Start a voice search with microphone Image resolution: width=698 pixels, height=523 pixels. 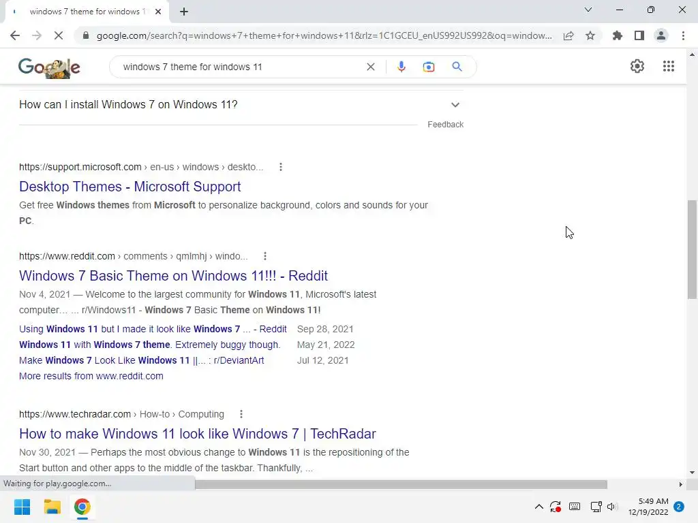click(401, 67)
